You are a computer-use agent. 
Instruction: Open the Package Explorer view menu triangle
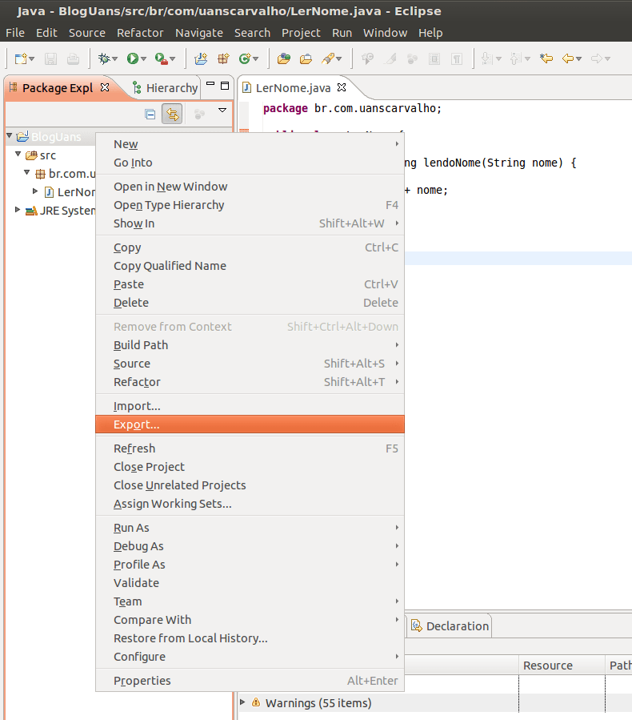[222, 111]
